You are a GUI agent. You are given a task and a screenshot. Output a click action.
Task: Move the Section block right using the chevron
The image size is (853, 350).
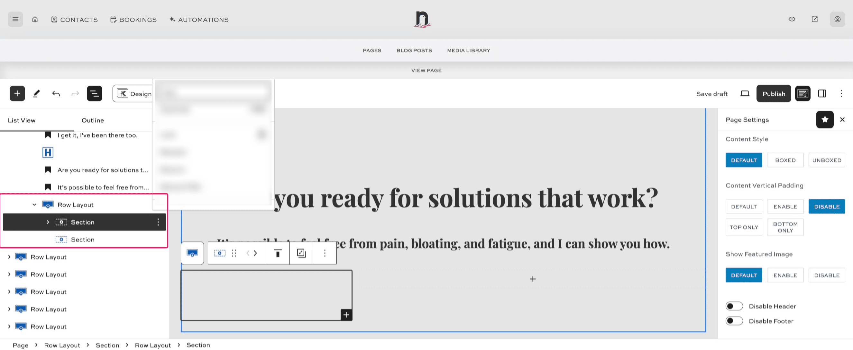pyautogui.click(x=255, y=253)
